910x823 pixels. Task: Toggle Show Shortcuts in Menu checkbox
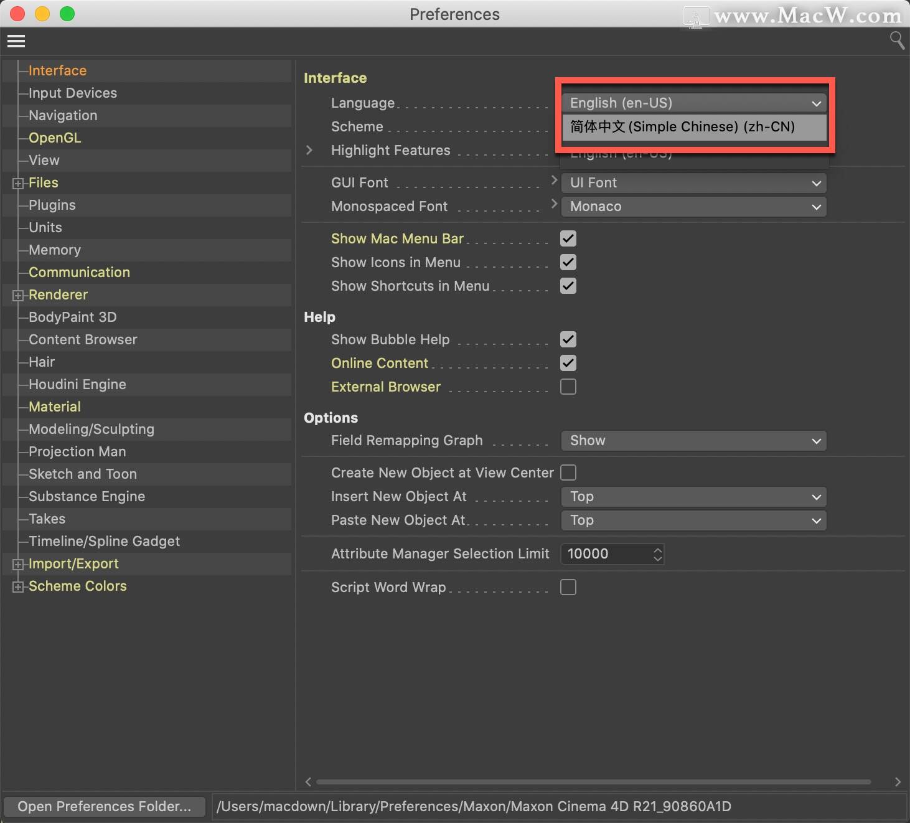coord(568,286)
